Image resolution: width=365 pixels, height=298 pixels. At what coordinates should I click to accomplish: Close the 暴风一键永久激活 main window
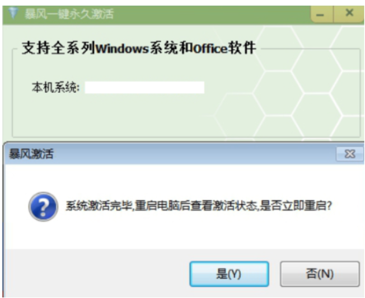pyautogui.click(x=349, y=14)
